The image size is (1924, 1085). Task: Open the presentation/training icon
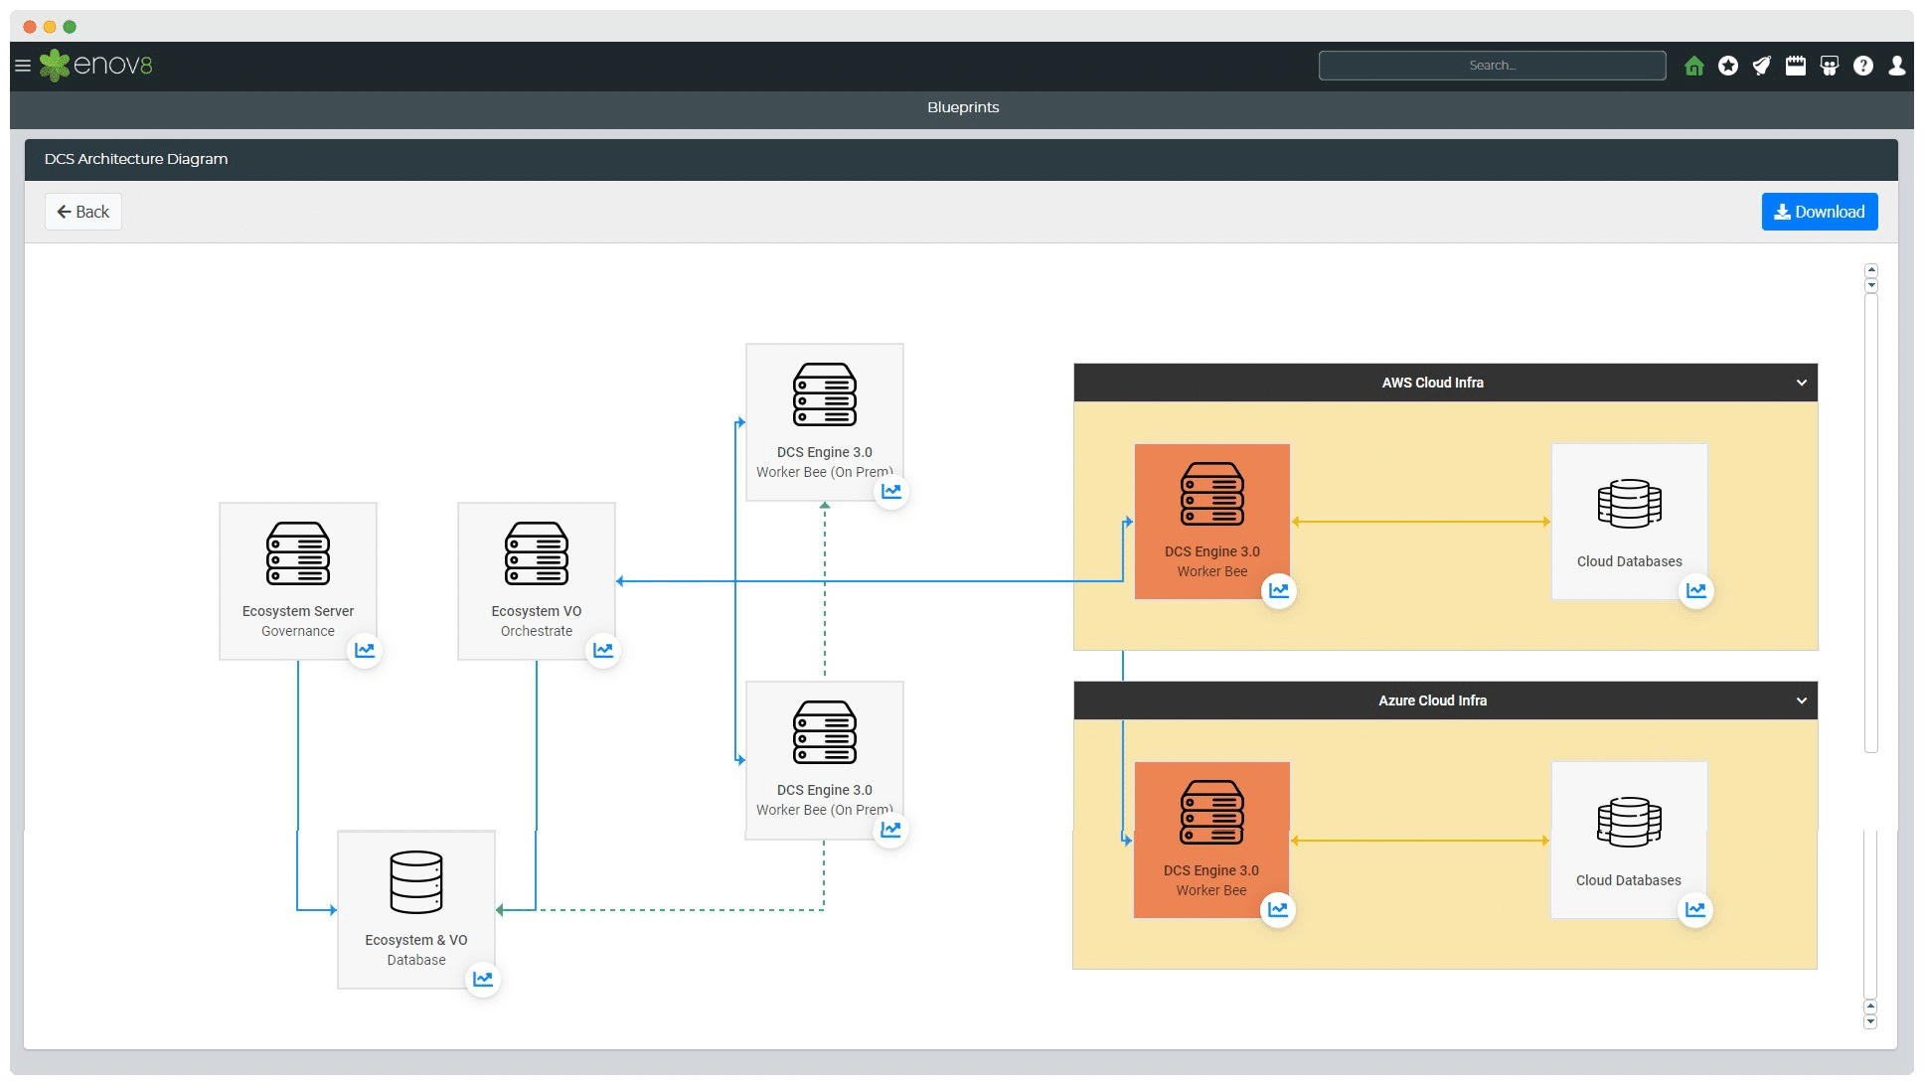[1829, 65]
